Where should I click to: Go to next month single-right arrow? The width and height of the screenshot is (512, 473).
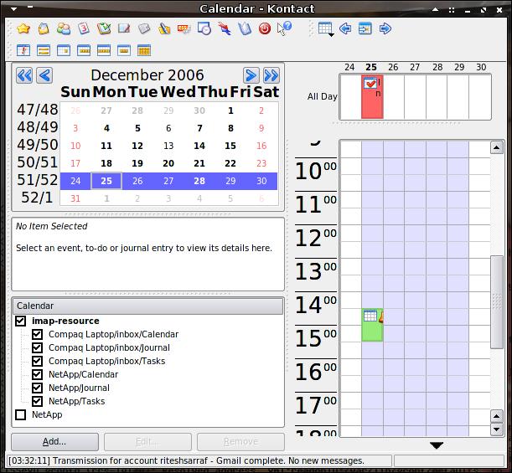(x=251, y=75)
